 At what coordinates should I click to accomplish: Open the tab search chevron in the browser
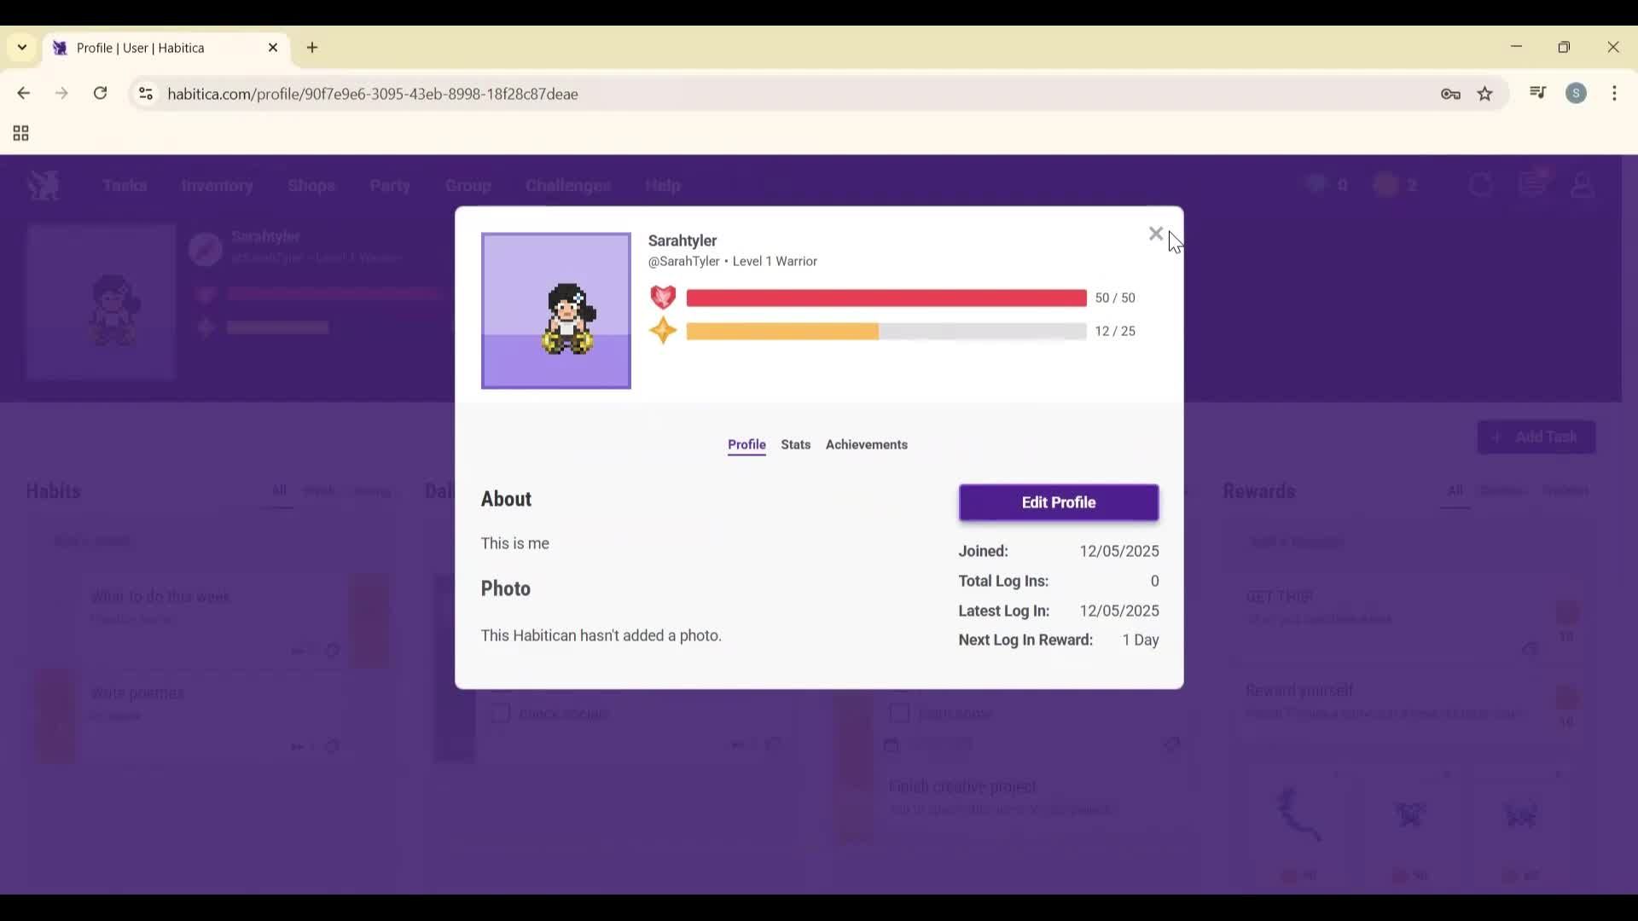click(21, 48)
